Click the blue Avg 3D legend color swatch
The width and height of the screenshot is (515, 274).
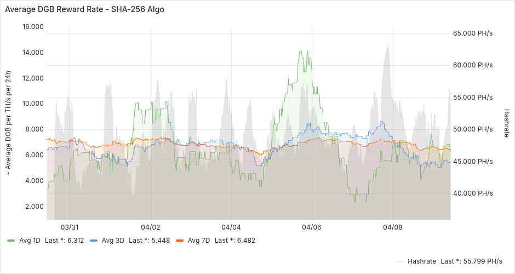point(93,241)
